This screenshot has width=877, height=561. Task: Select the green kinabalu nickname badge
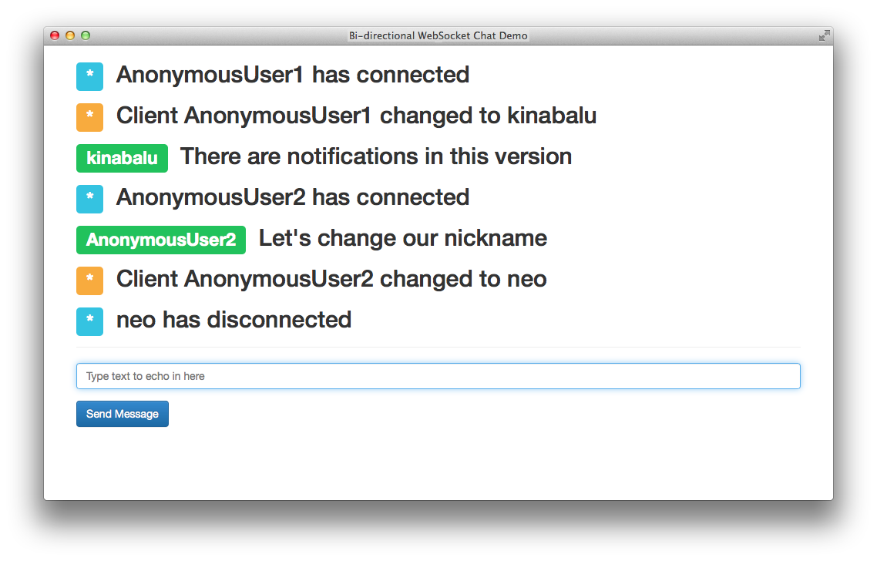pyautogui.click(x=122, y=158)
